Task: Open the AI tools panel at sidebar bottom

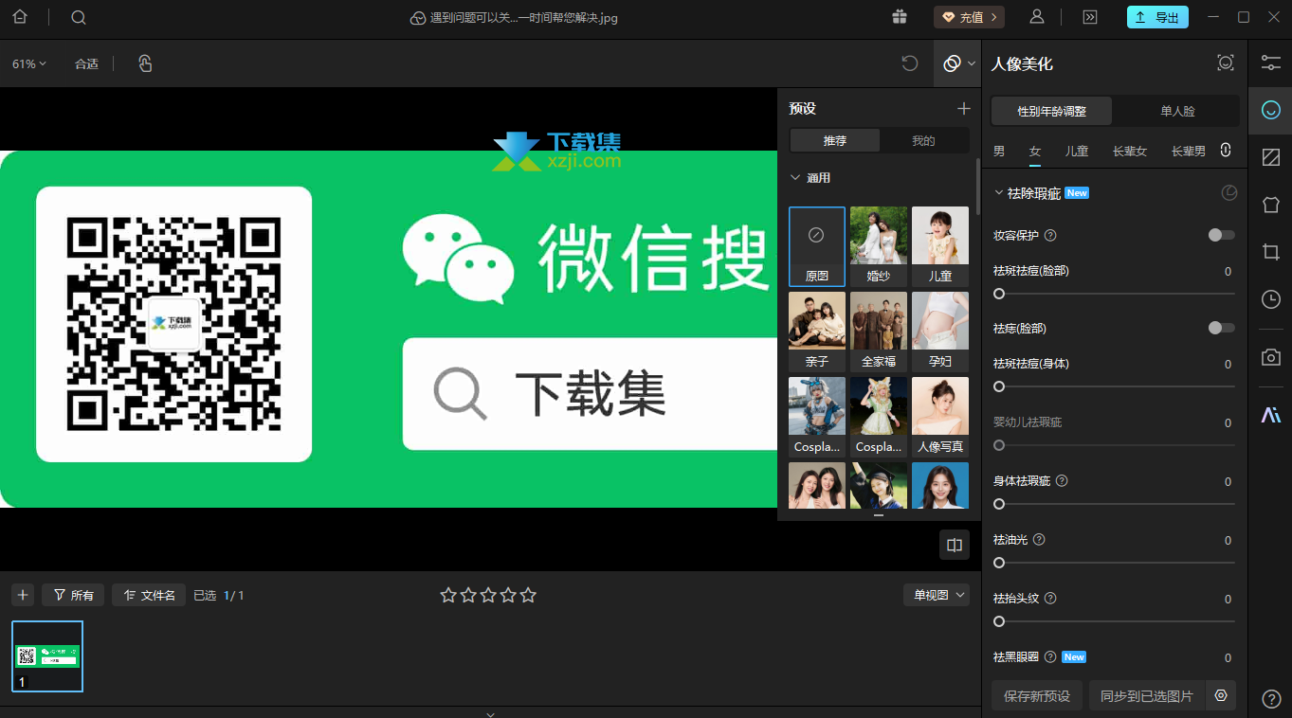Action: click(1271, 413)
